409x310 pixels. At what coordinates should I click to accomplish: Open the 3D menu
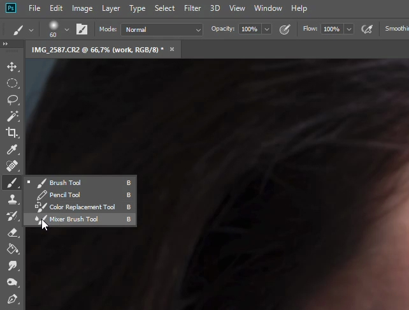(x=215, y=8)
